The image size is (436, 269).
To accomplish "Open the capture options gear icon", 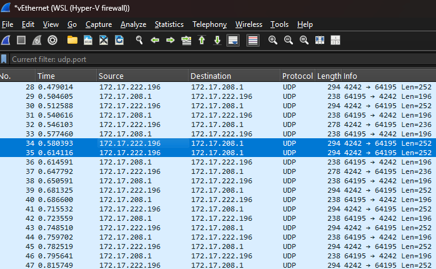I will pos(52,40).
